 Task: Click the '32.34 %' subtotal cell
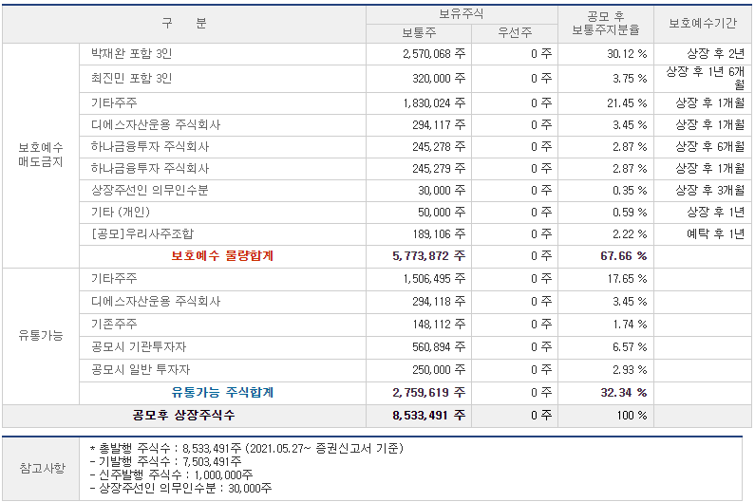[x=624, y=393]
